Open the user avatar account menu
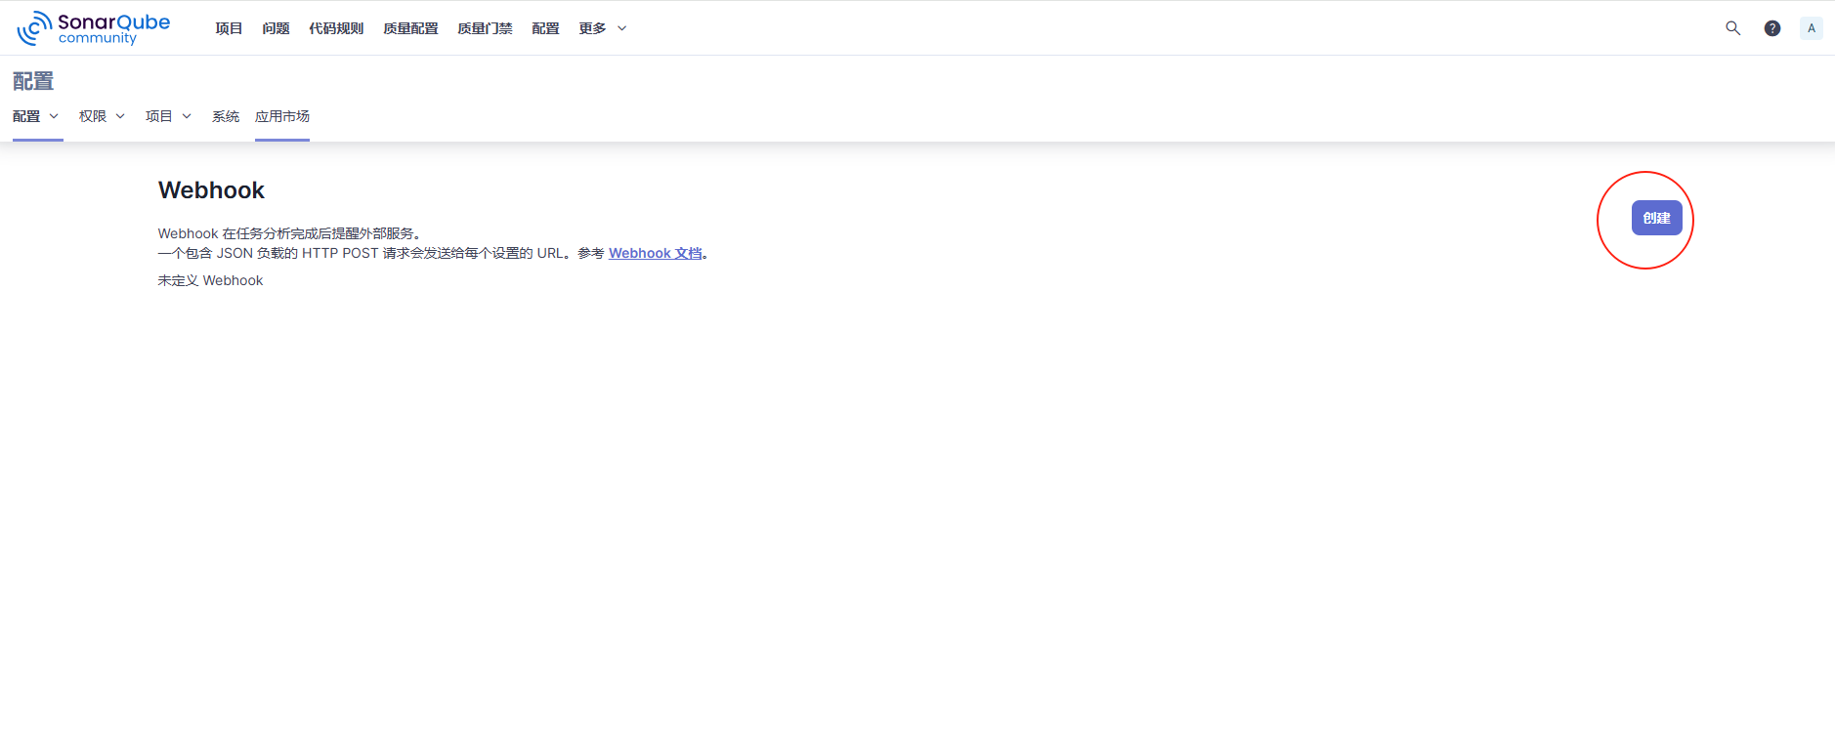The width and height of the screenshot is (1835, 749). (1811, 28)
